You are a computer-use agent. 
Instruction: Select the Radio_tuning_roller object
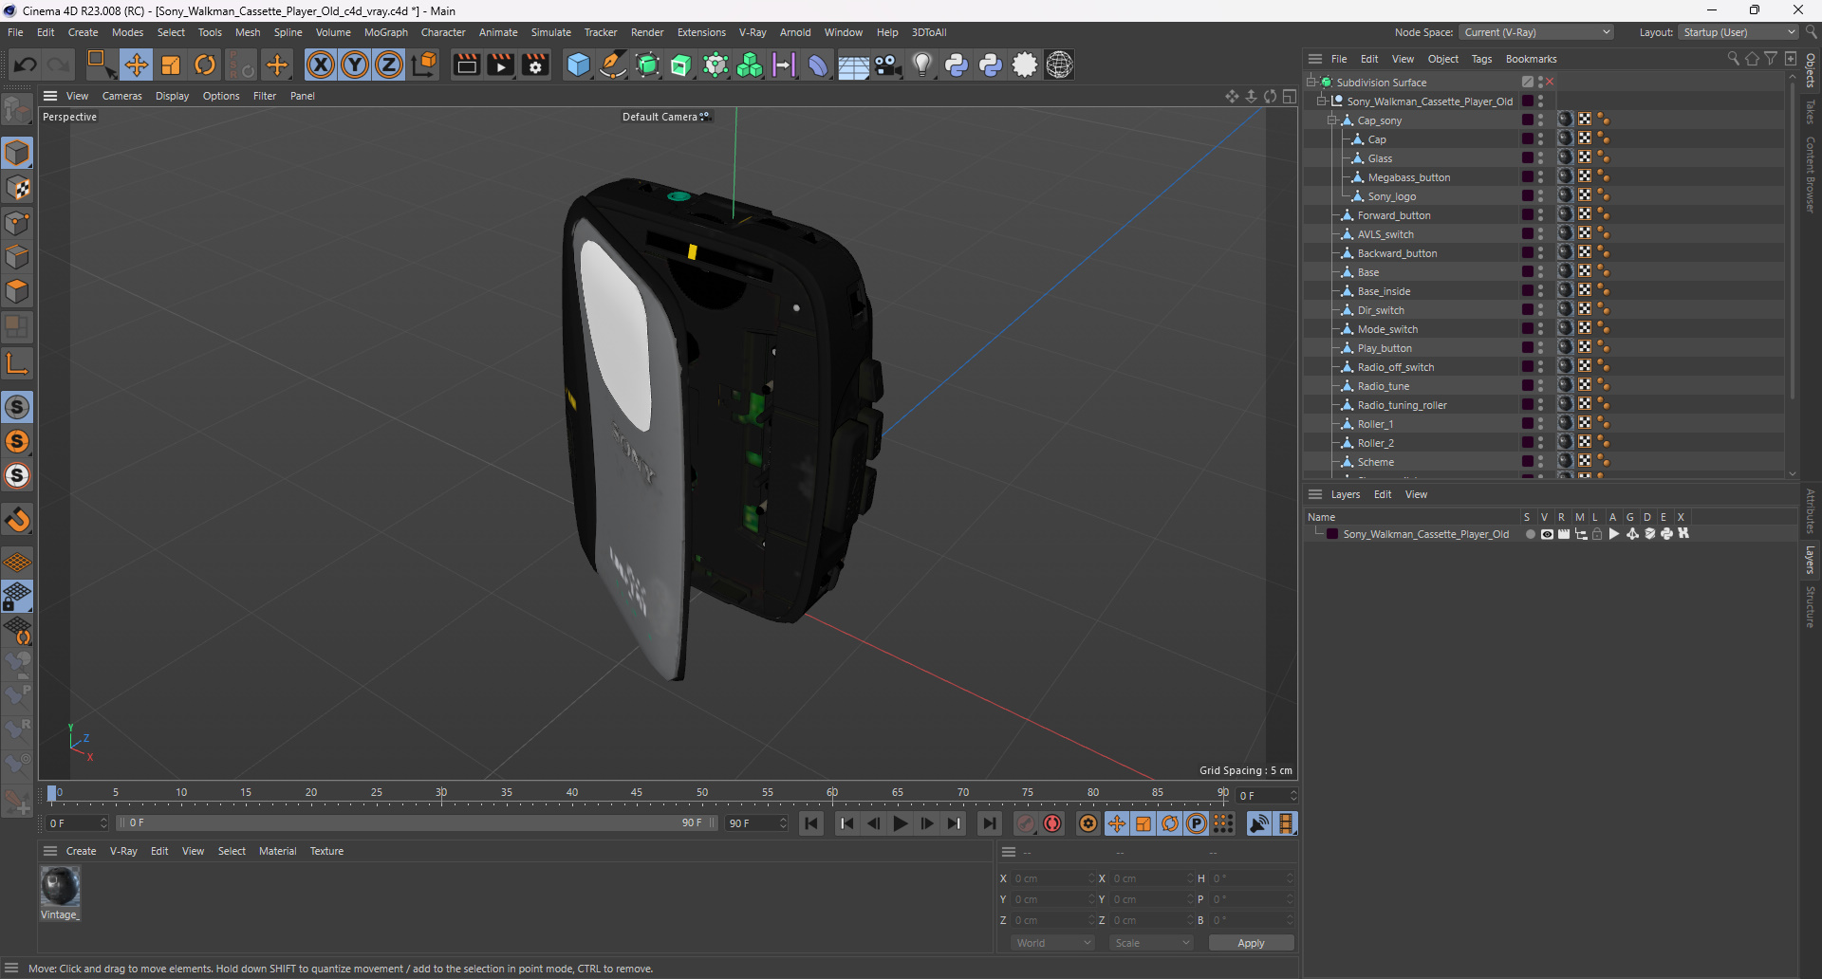tap(1402, 405)
